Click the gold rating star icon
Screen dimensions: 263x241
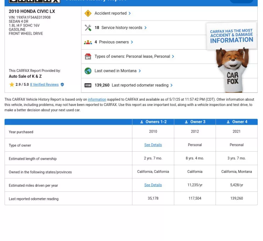[x=12, y=85]
